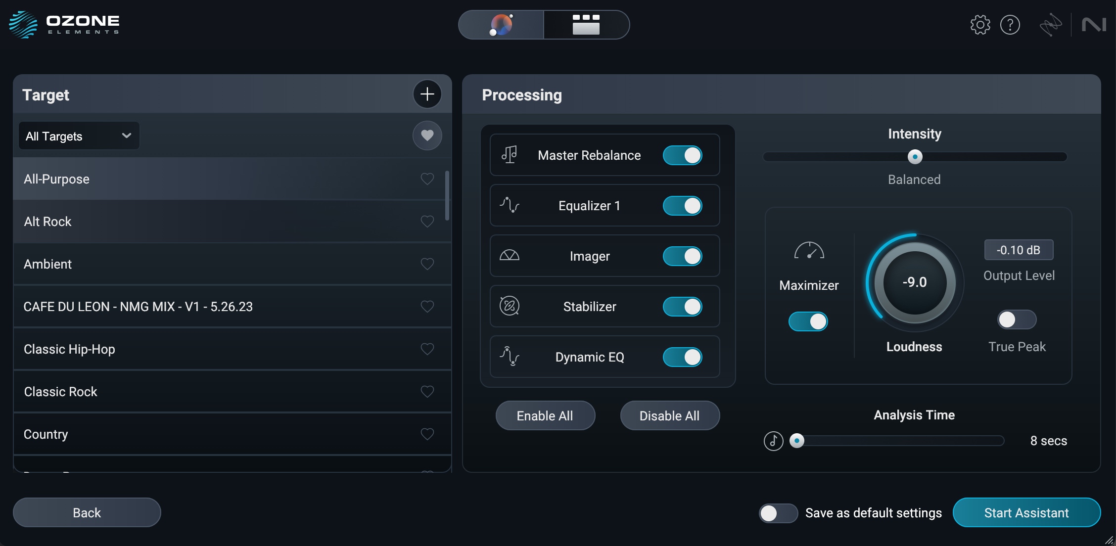This screenshot has width=1116, height=546.
Task: Favorite the Ambient target
Action: [x=427, y=264]
